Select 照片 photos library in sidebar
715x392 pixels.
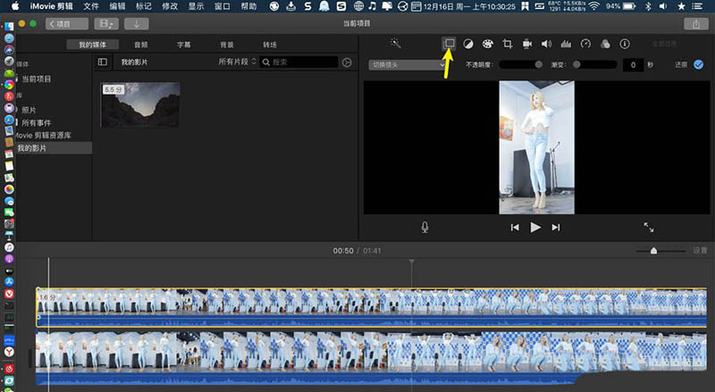pyautogui.click(x=29, y=110)
